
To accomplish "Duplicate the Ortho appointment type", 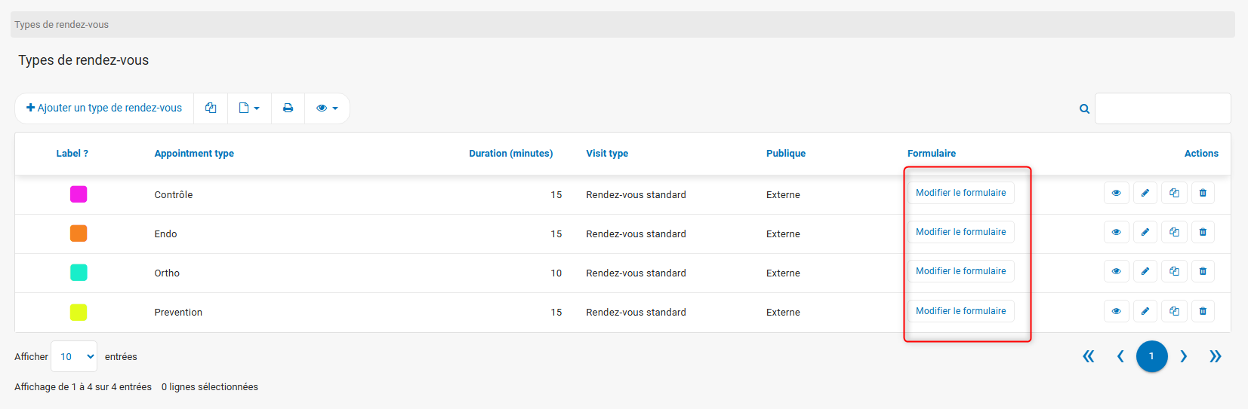I will pyautogui.click(x=1174, y=271).
